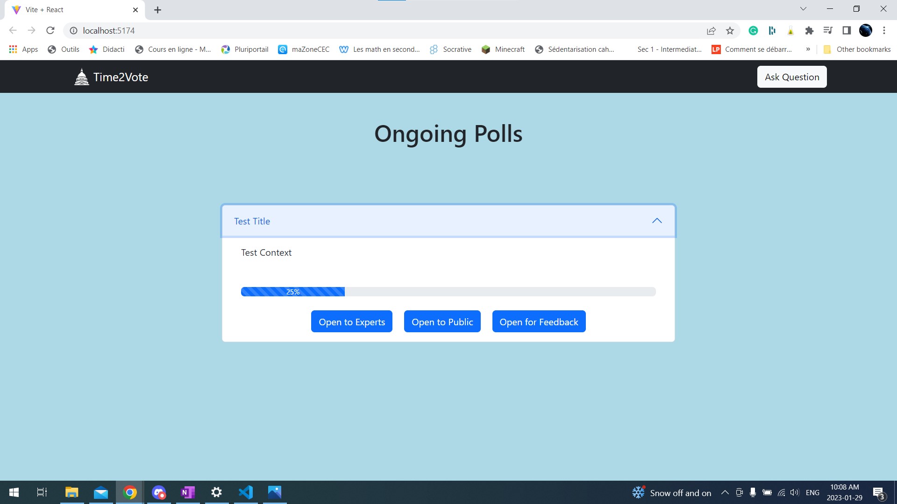Click Open for Feedback button
The width and height of the screenshot is (897, 504).
[538, 322]
